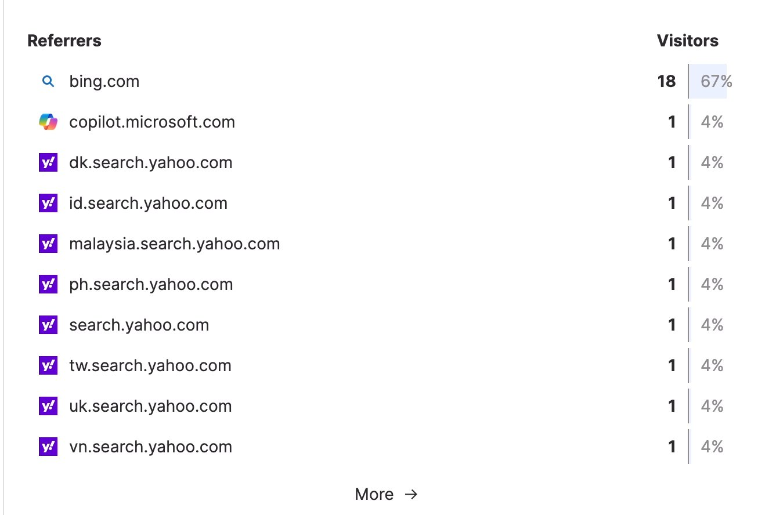Click the 67% bar for bing.com
Image resolution: width=758 pixels, height=515 pixels.
pyautogui.click(x=708, y=82)
